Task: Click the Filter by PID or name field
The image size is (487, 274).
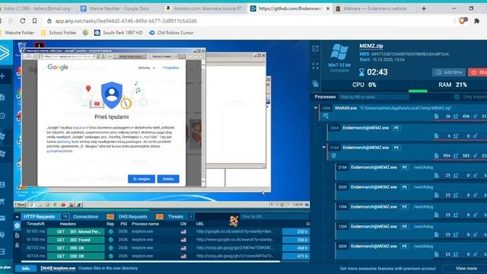Action: pyautogui.click(x=374, y=97)
